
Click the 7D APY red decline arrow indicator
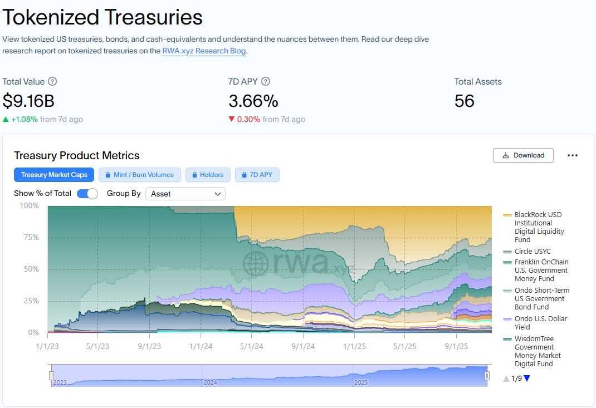click(232, 119)
